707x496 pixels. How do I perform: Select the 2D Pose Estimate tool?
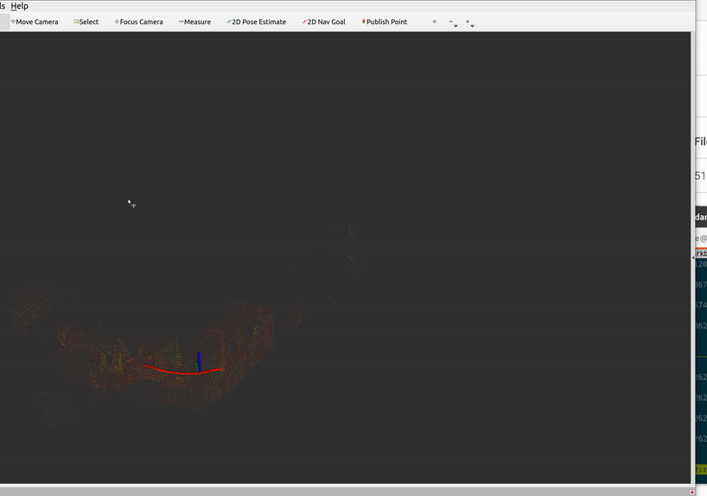pos(256,22)
